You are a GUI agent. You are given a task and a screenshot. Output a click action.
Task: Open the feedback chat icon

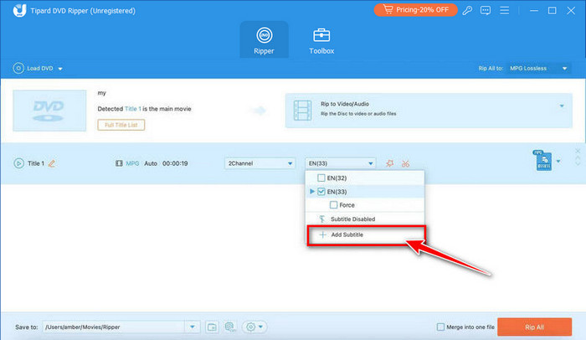pos(486,11)
